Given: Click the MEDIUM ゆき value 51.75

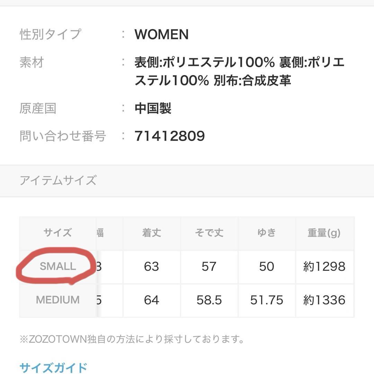Looking at the screenshot, I should pos(267,300).
